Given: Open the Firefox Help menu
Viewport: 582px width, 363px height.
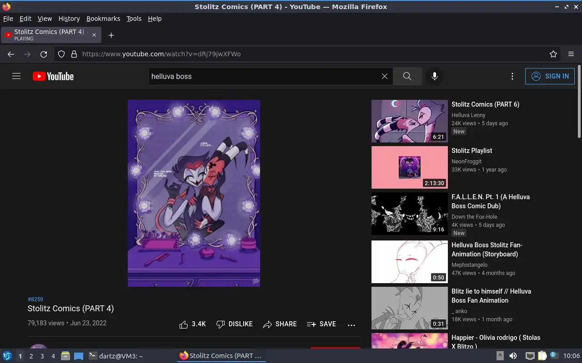Looking at the screenshot, I should (x=155, y=19).
